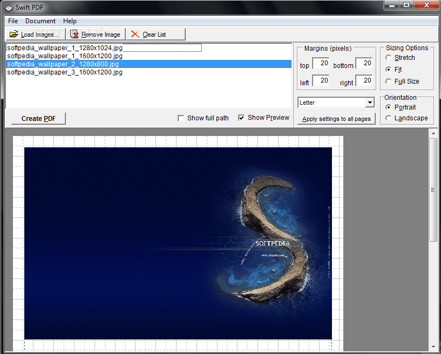Edit the bottom margin value
The width and height of the screenshot is (441, 354).
[x=364, y=62]
